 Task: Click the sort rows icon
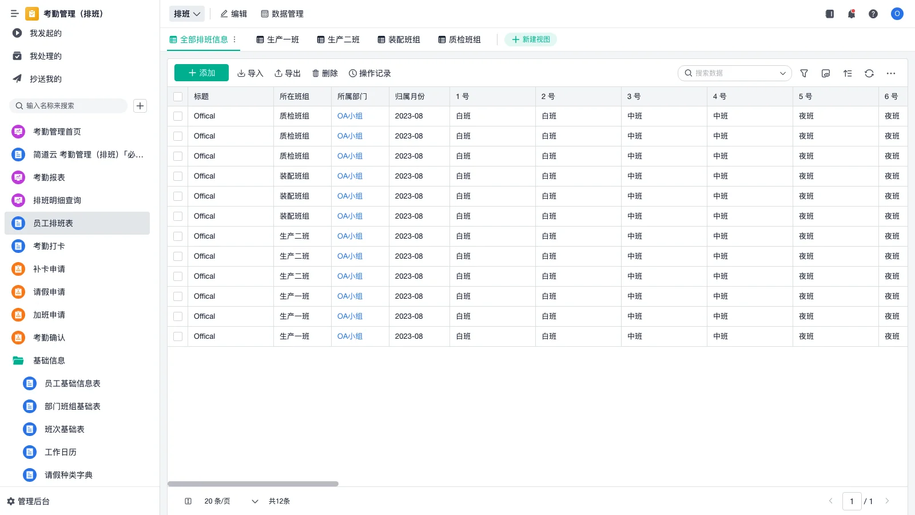click(x=848, y=73)
